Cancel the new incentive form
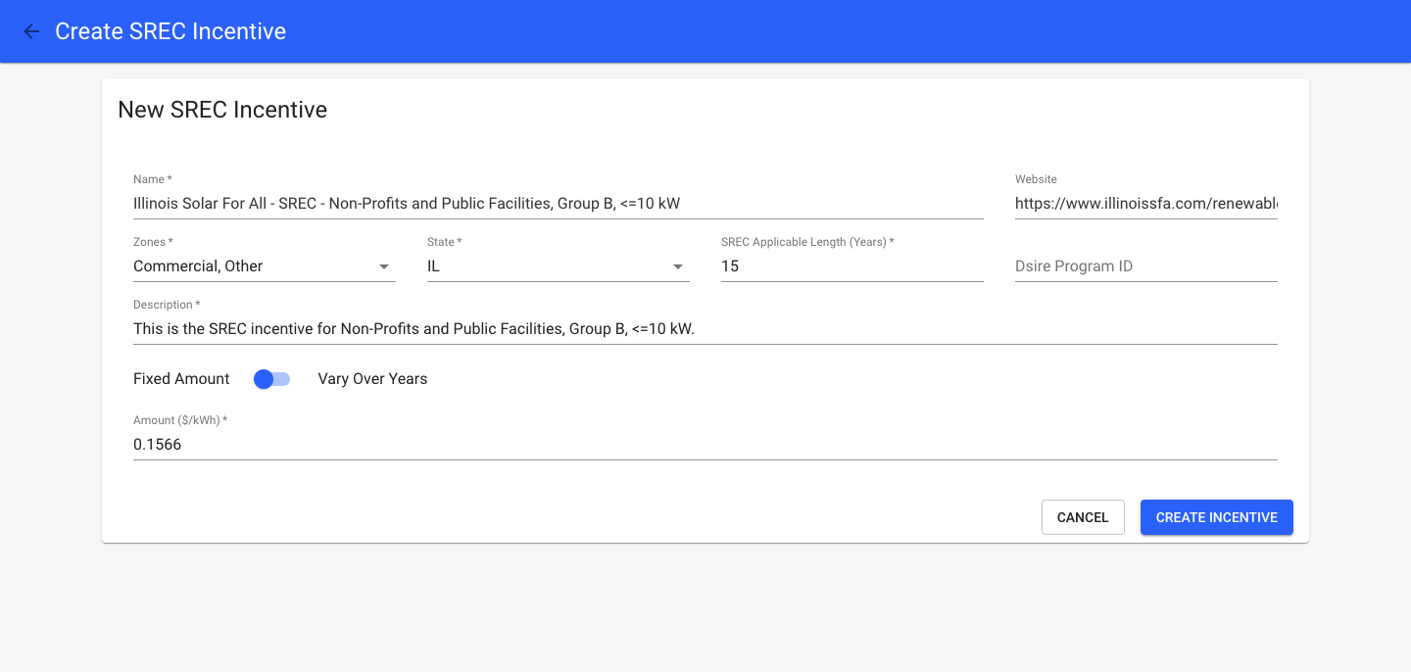The image size is (1411, 672). 1083,517
